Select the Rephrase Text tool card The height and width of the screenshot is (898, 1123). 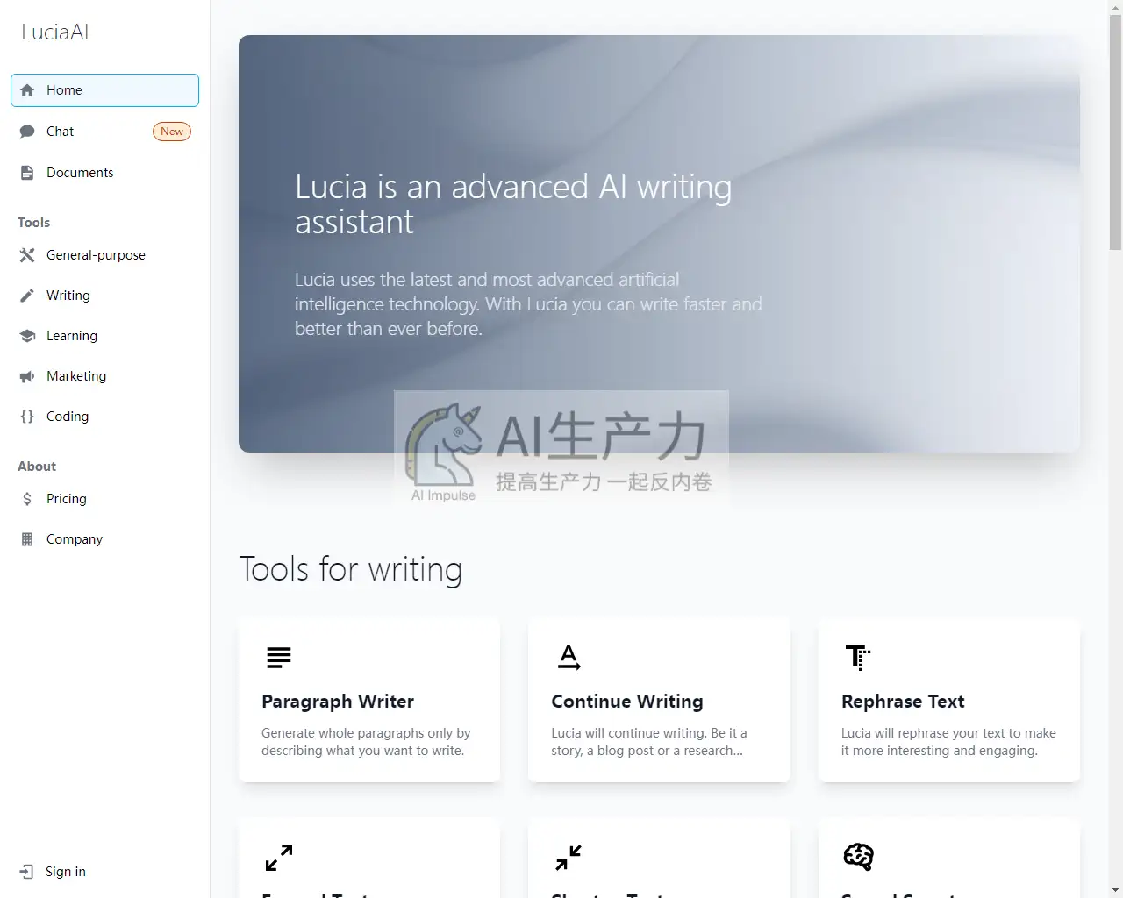[x=948, y=700]
